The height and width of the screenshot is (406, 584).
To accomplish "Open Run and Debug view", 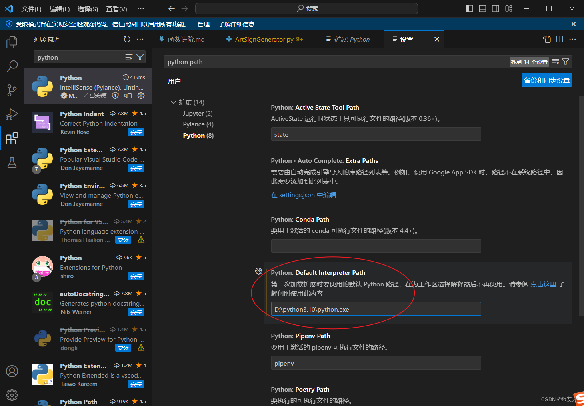I will click(x=12, y=114).
